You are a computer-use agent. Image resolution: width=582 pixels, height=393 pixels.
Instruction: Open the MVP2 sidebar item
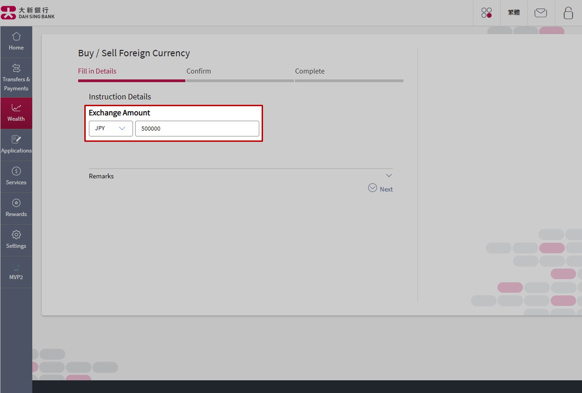pyautogui.click(x=16, y=272)
